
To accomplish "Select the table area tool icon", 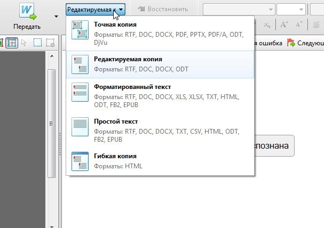I will click(11, 43).
